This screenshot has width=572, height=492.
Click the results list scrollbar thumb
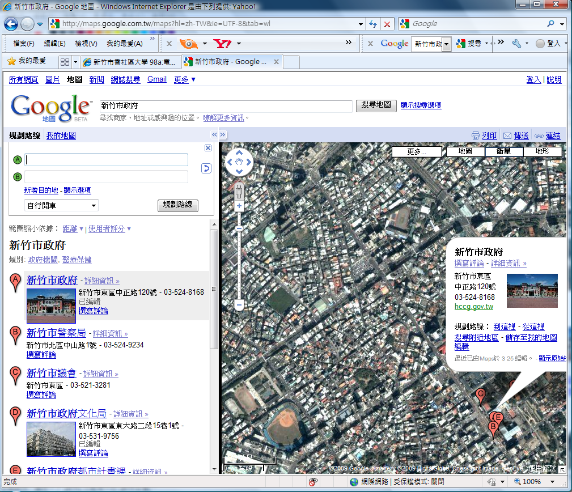tap(214, 289)
